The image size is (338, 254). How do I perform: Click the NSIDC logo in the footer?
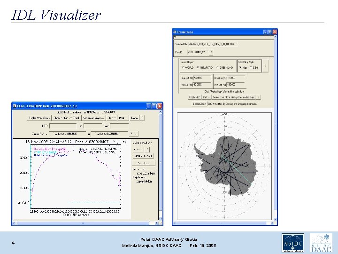point(293,243)
